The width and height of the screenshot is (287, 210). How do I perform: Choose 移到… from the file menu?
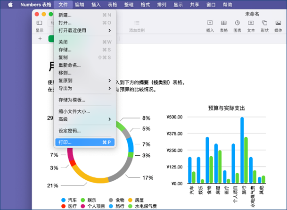pyautogui.click(x=85, y=73)
